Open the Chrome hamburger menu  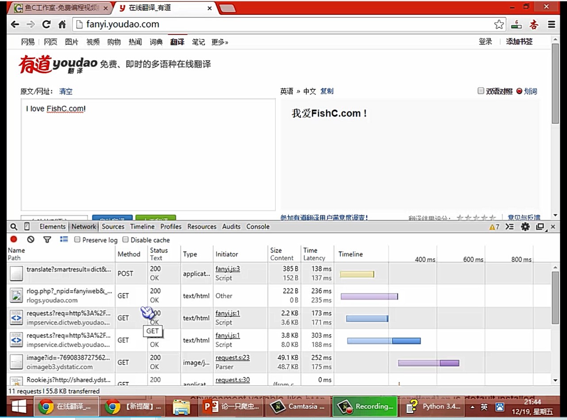point(552,24)
